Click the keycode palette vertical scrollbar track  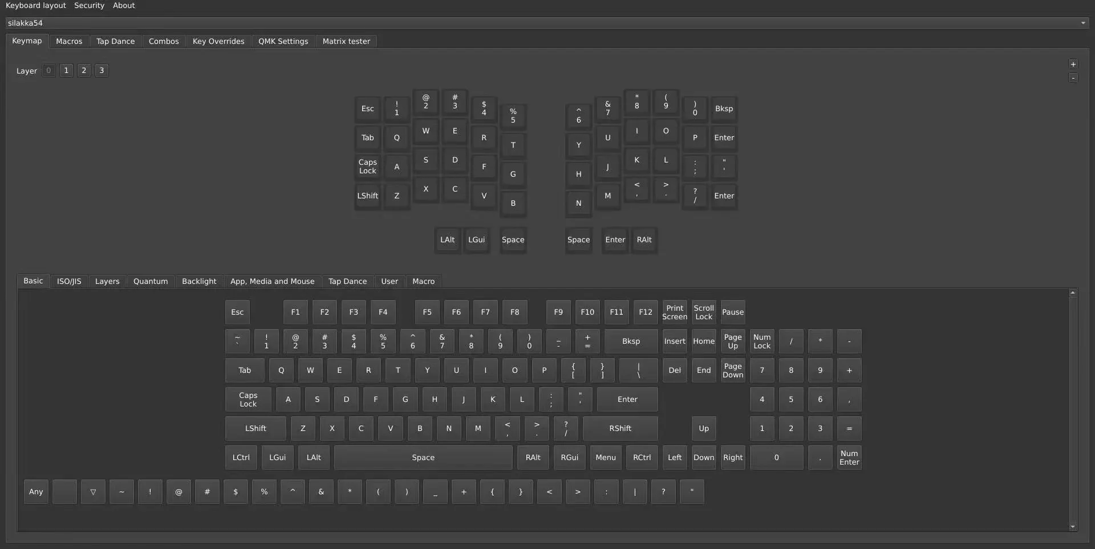[1073, 409]
